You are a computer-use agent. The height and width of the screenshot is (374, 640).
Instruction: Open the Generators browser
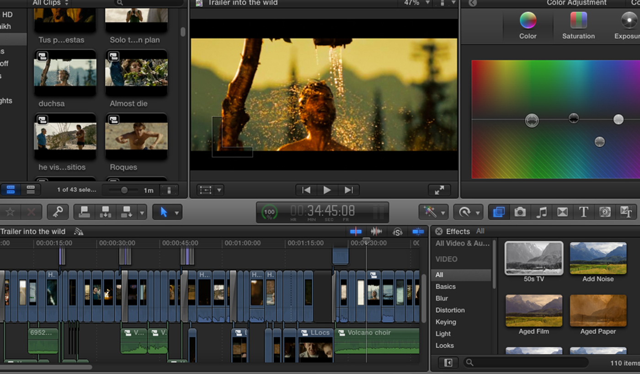603,212
